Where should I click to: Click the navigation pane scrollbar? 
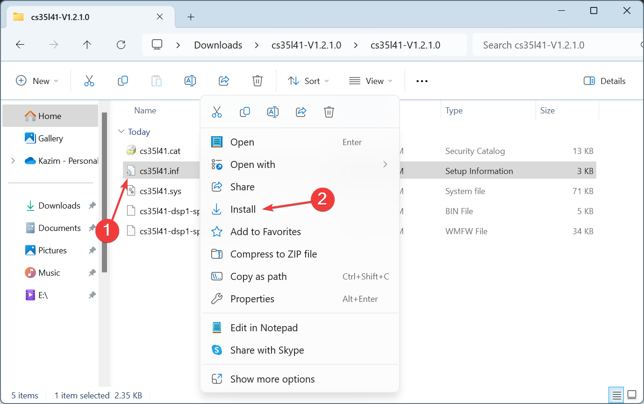(x=105, y=192)
